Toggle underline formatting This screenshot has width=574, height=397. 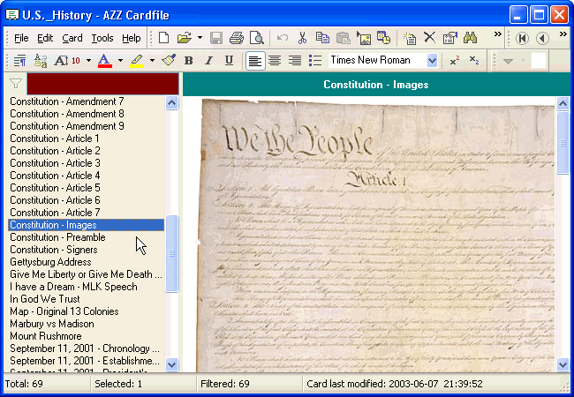[229, 60]
